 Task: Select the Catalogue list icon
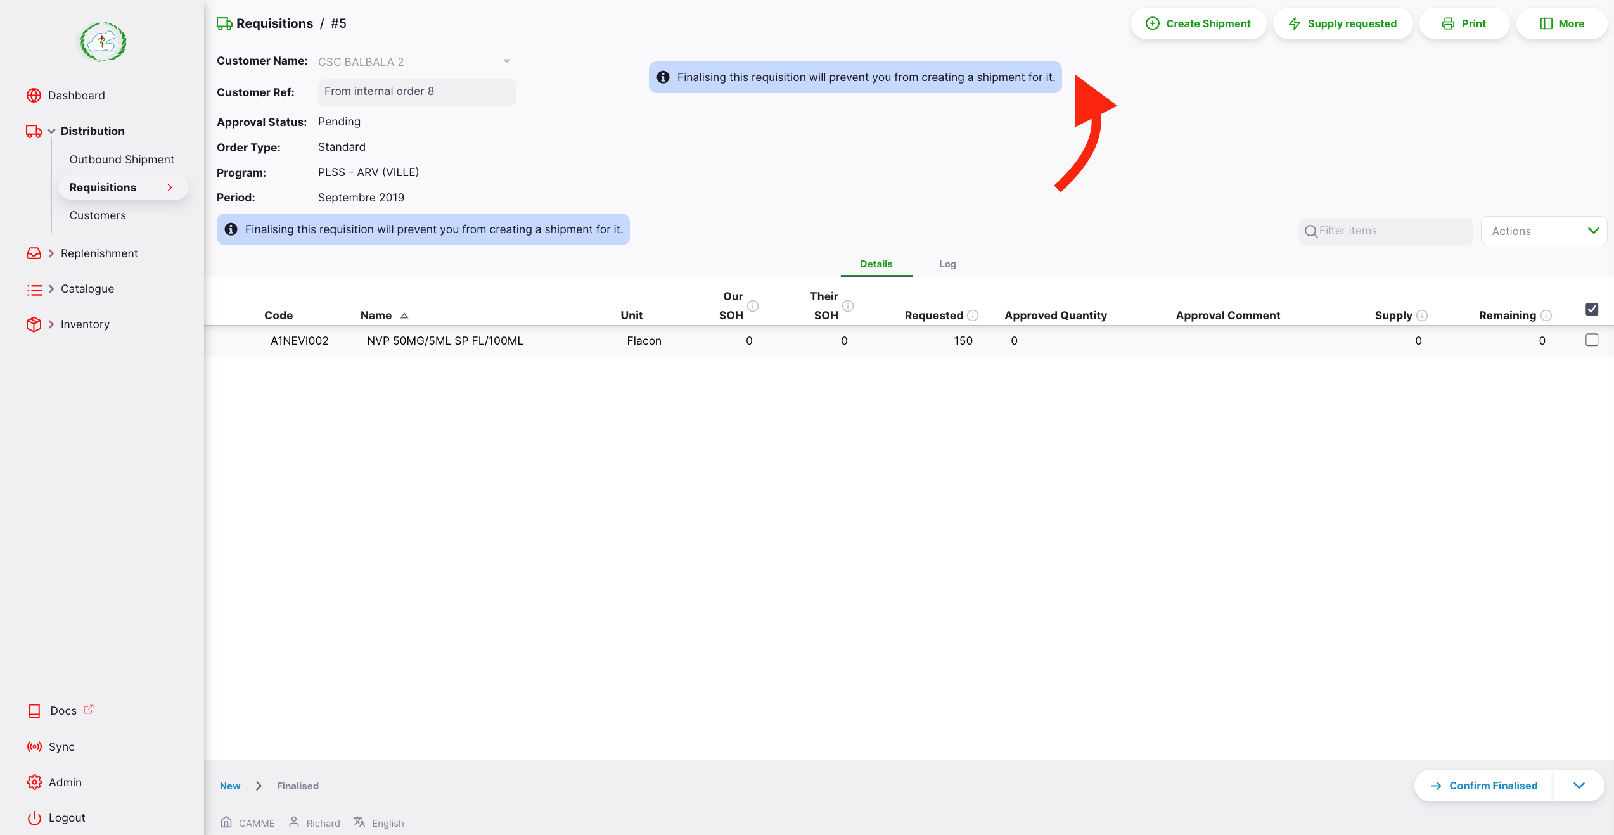point(34,290)
